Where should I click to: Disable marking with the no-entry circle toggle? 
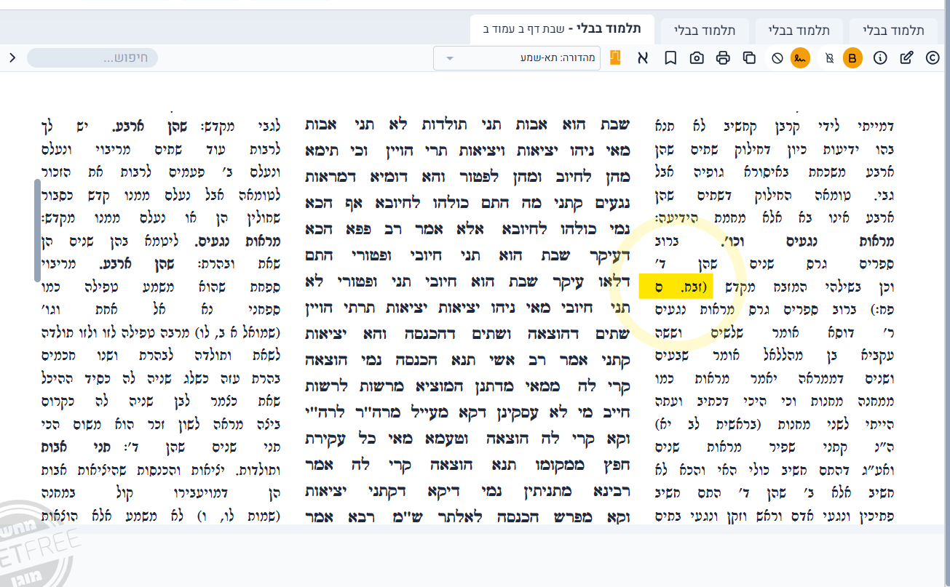click(777, 58)
